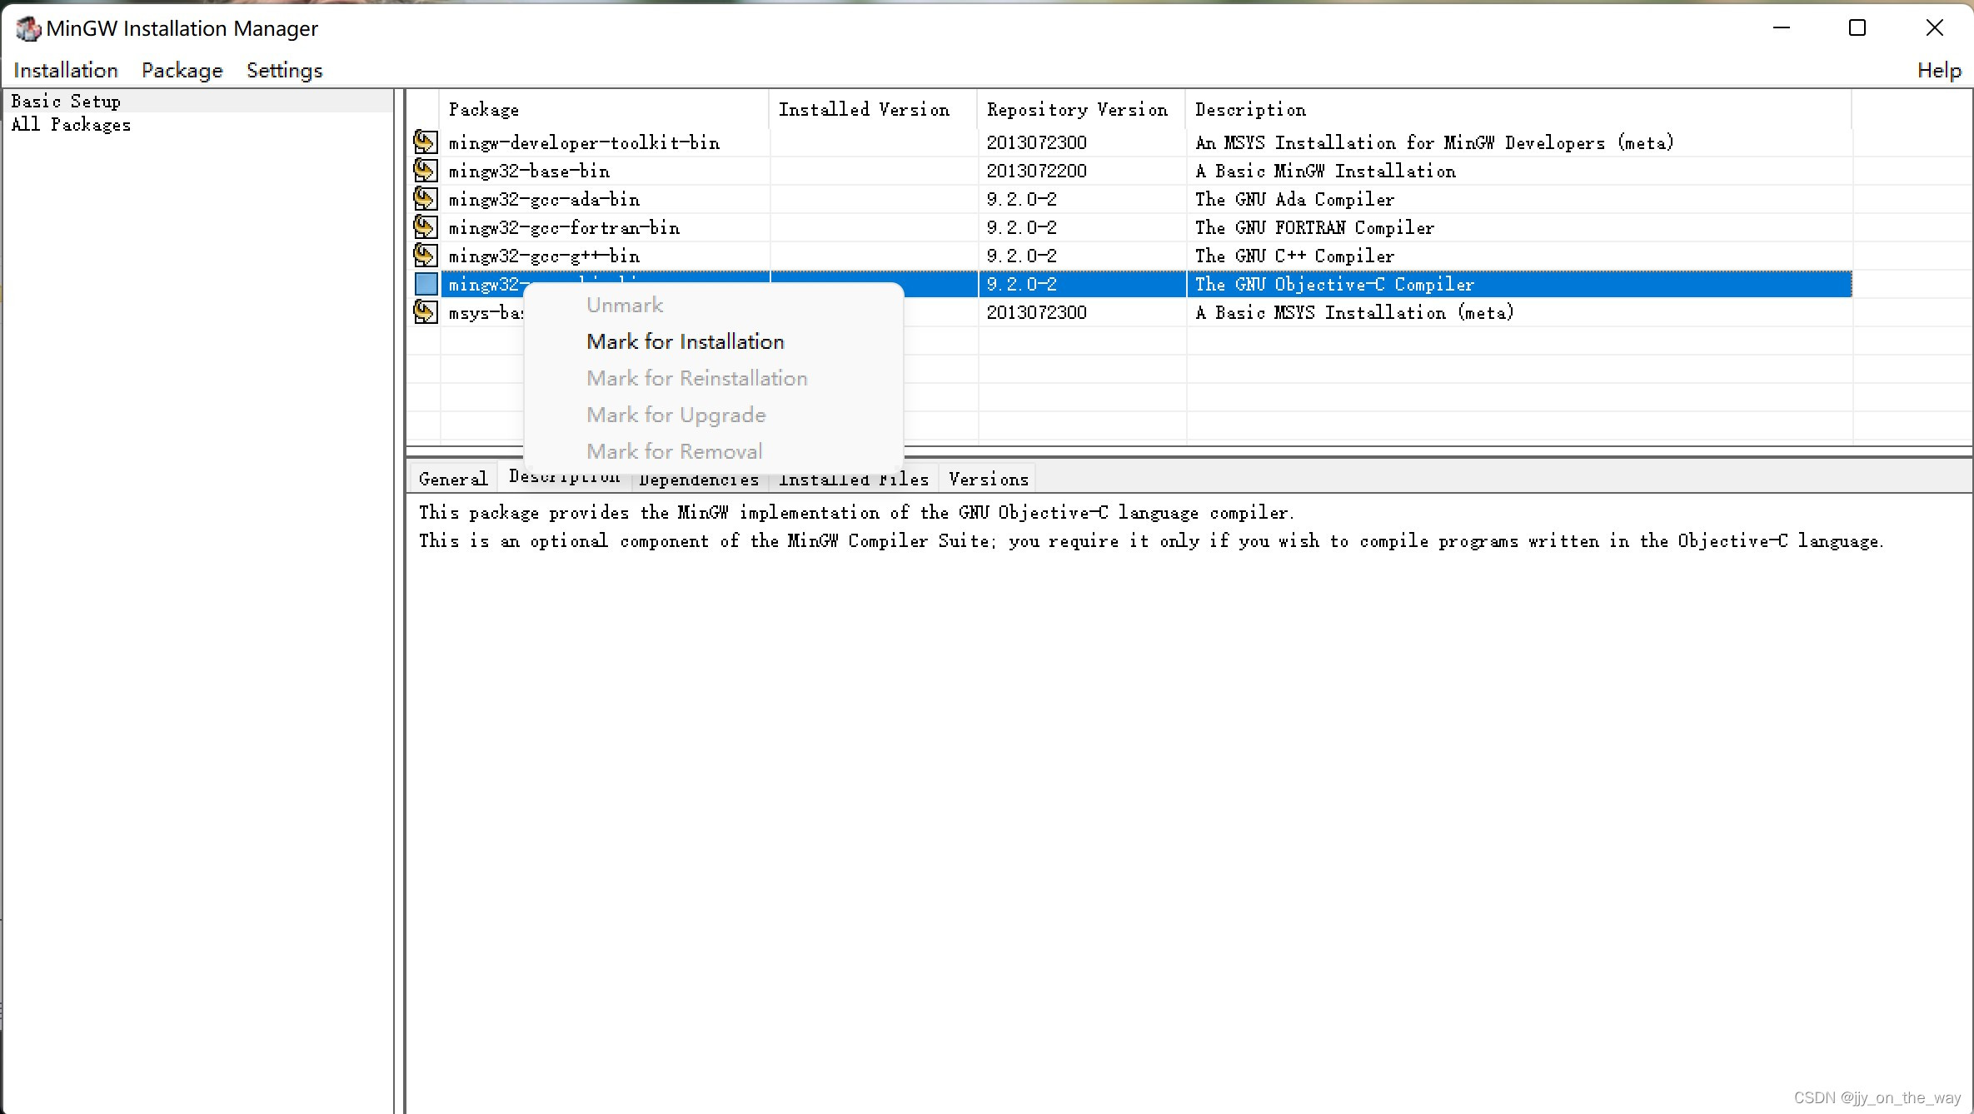Viewport: 1974px width, 1114px height.
Task: Switch to the General tab
Action: click(x=453, y=479)
